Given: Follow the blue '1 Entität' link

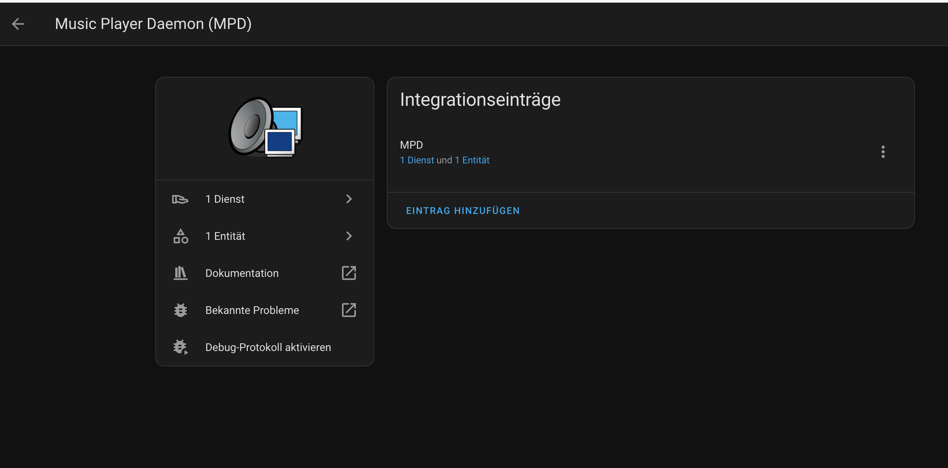Looking at the screenshot, I should click(472, 160).
